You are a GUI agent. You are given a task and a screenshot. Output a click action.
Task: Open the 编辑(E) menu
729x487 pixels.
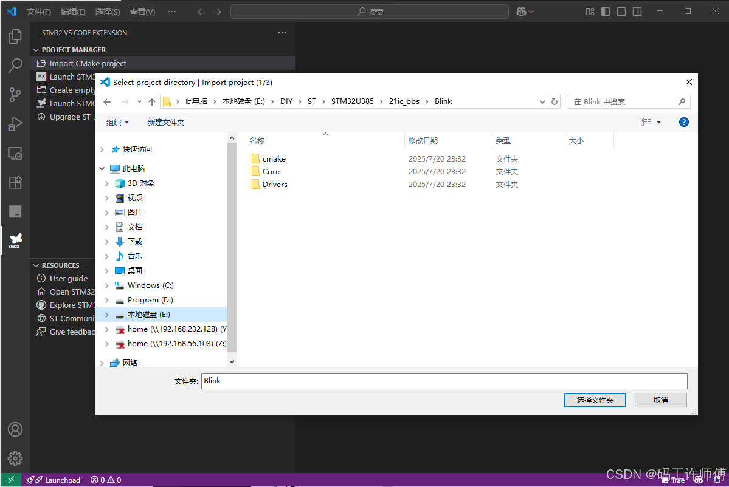73,12
